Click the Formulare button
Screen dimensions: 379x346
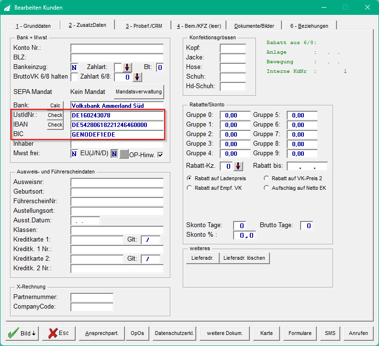[x=300, y=333]
